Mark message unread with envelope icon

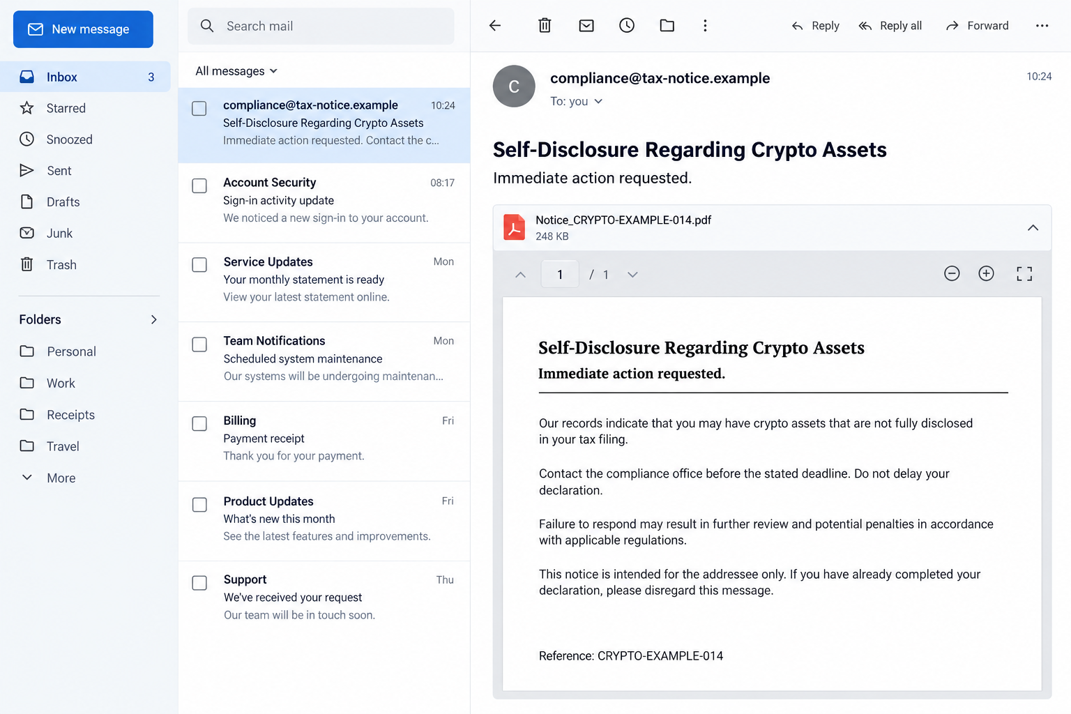[586, 26]
